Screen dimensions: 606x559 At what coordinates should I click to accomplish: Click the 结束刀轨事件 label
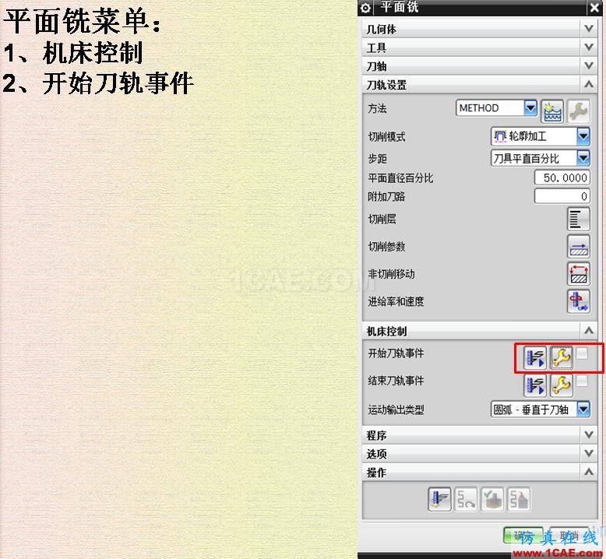(x=396, y=381)
